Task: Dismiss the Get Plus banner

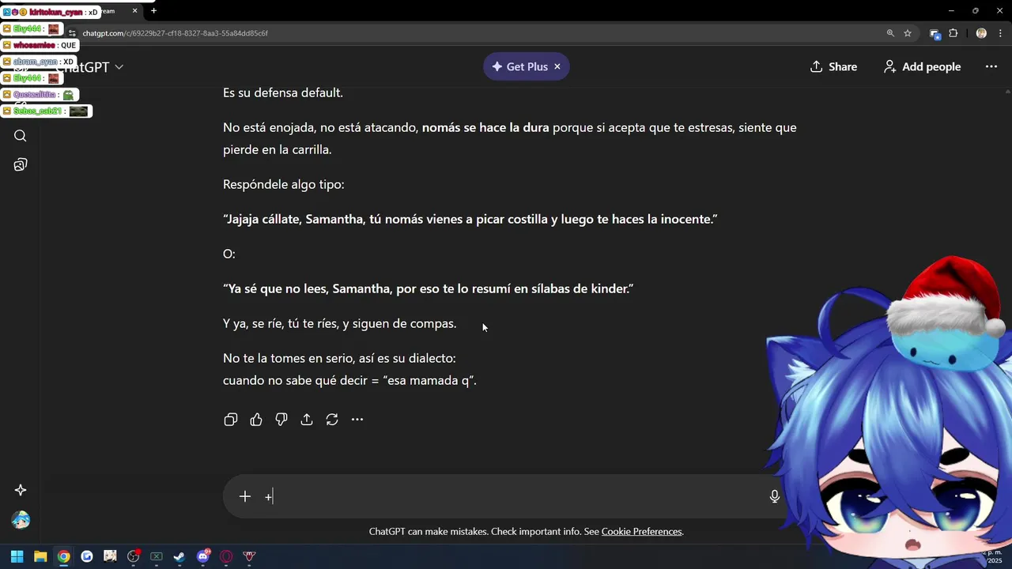Action: (x=557, y=66)
